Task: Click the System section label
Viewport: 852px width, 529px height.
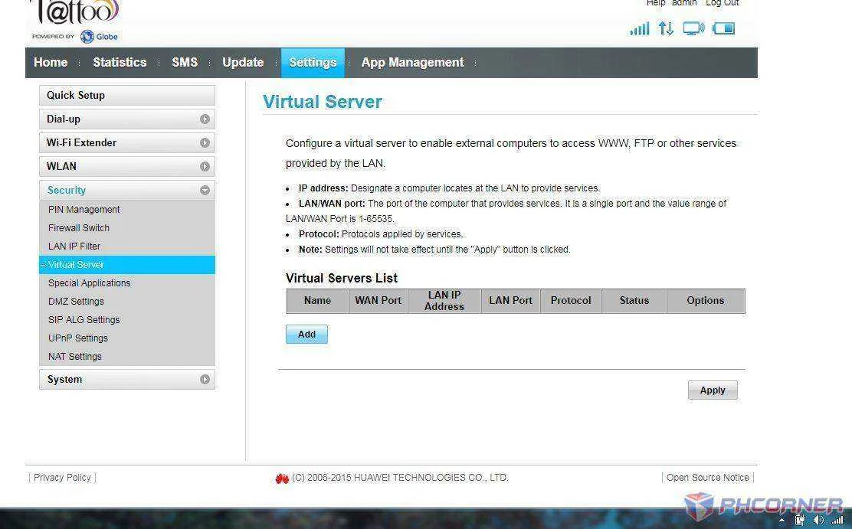Action: click(64, 379)
